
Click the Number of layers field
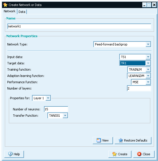point(139,88)
